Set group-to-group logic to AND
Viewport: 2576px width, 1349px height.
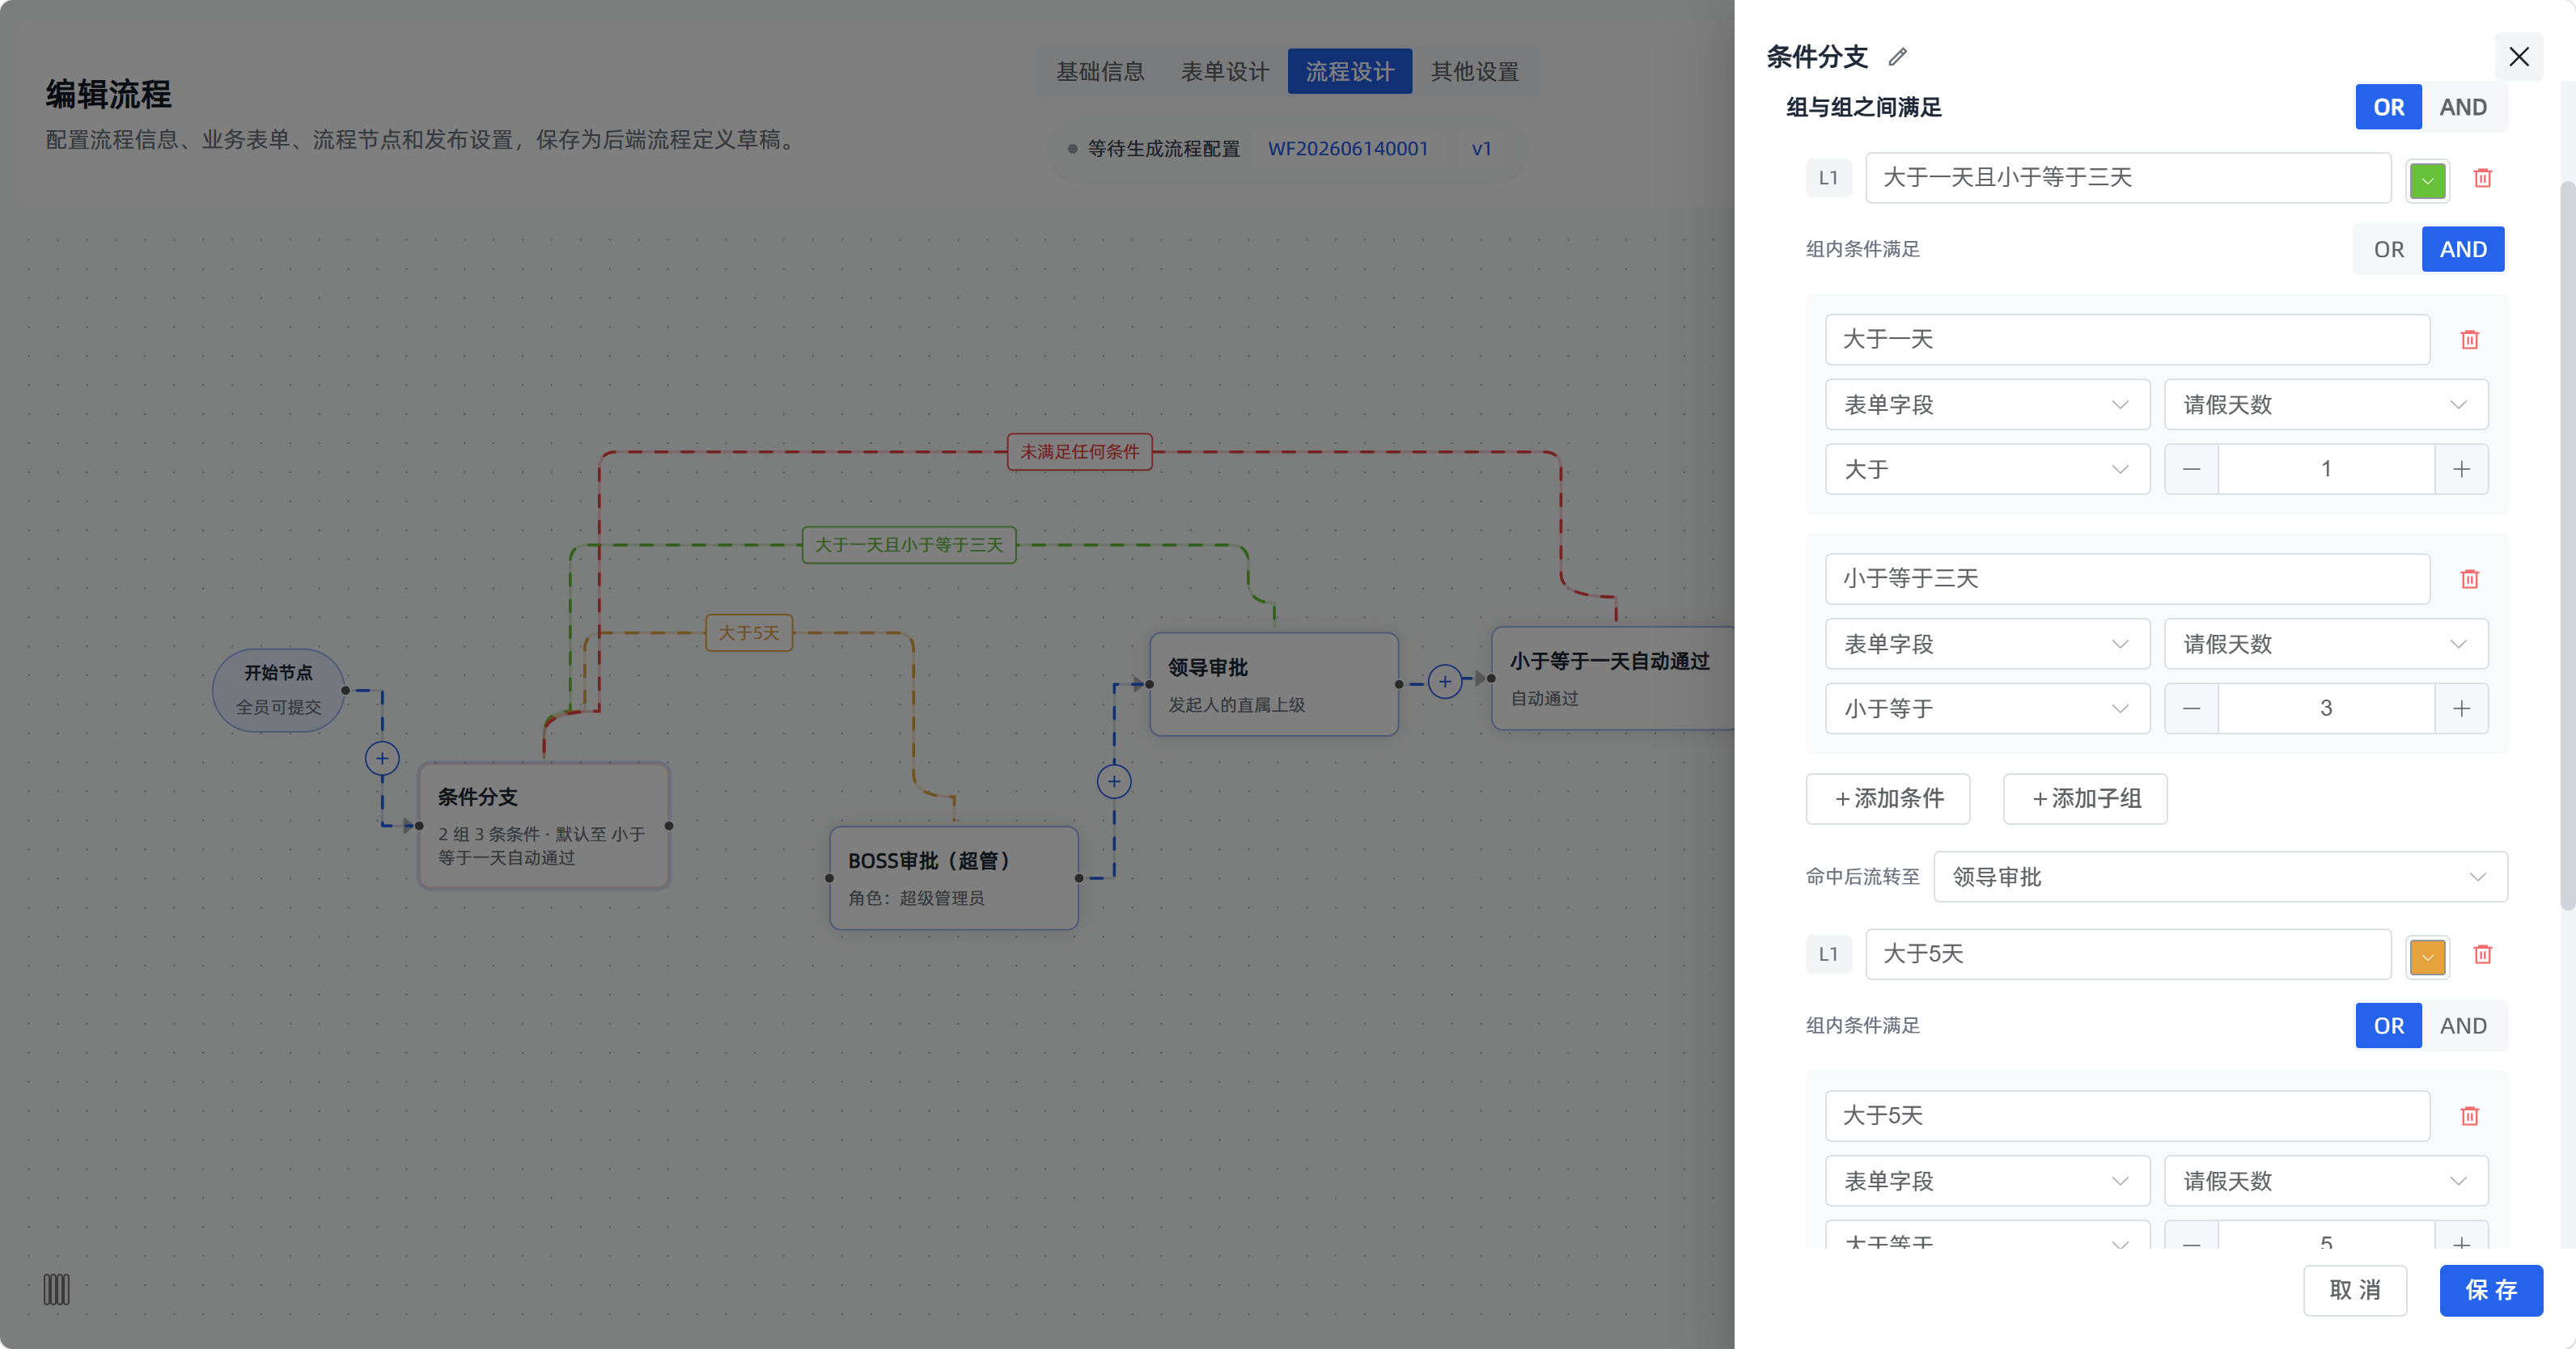point(2462,107)
